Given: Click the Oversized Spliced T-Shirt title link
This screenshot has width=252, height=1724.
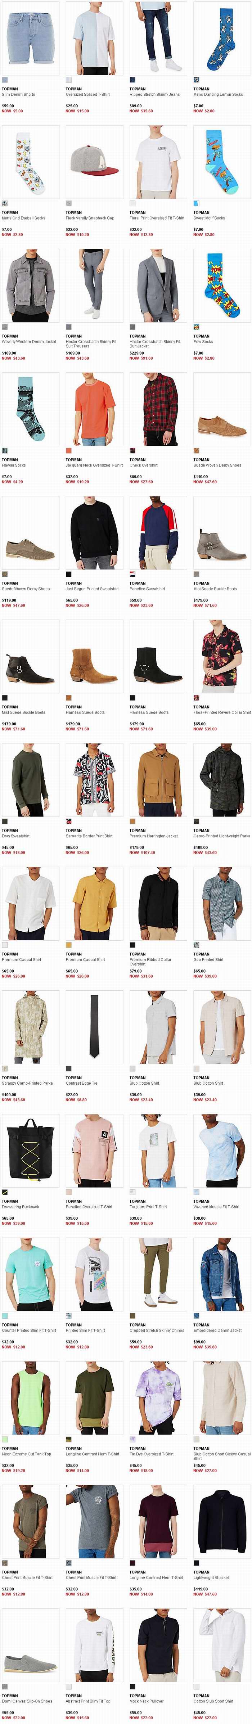Looking at the screenshot, I should point(87,94).
